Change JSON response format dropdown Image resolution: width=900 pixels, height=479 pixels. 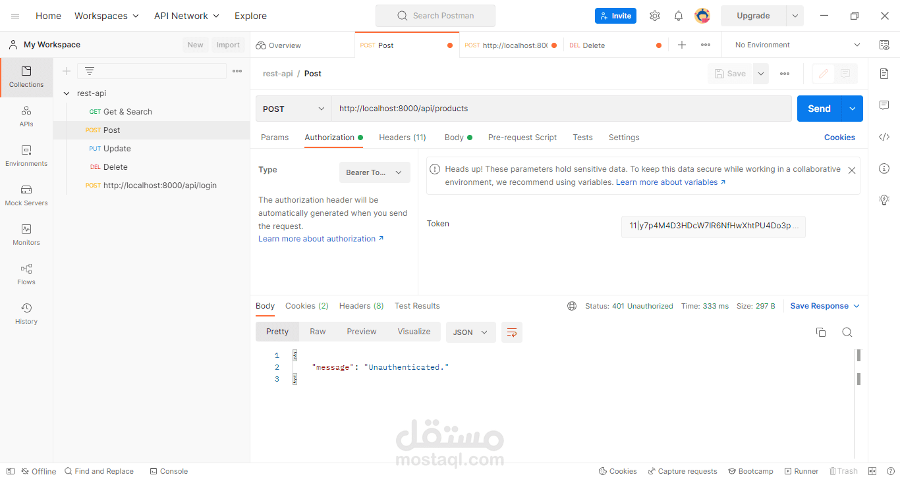pyautogui.click(x=470, y=332)
